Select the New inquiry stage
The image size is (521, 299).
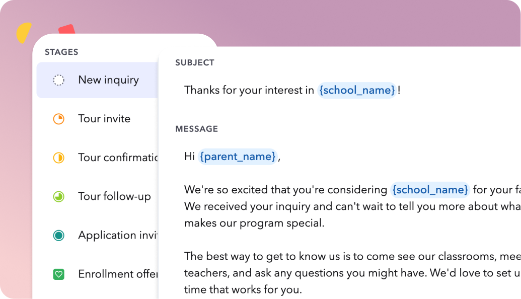97,80
